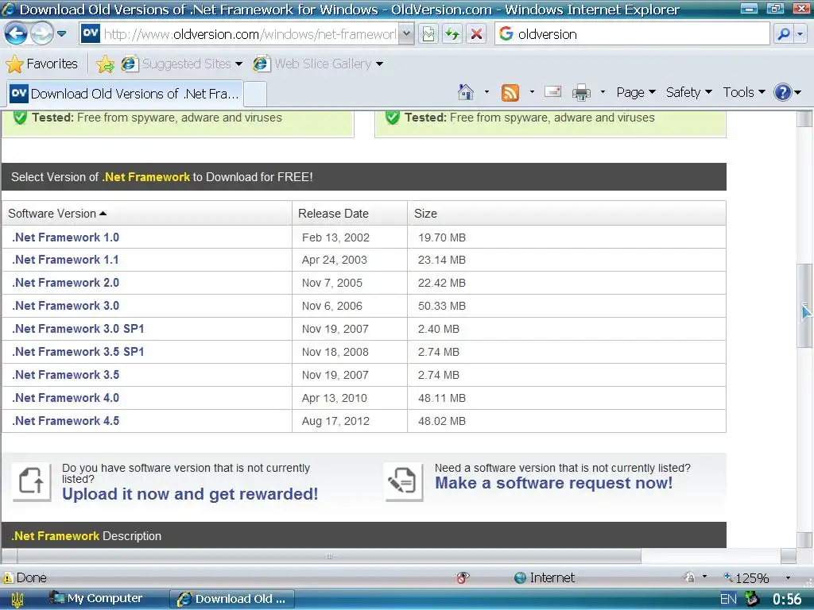814x610 pixels.
Task: Open a new blank tab
Action: click(x=255, y=94)
